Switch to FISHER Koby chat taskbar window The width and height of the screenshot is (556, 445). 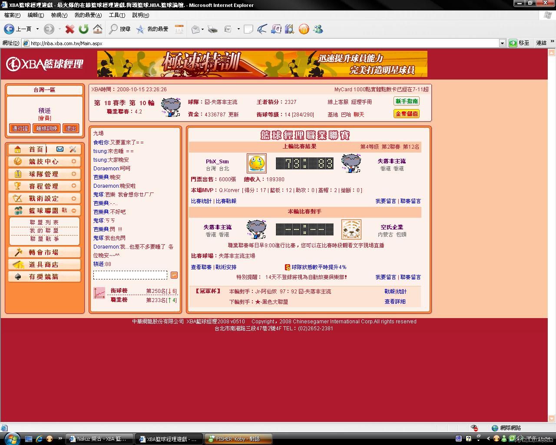(238, 439)
